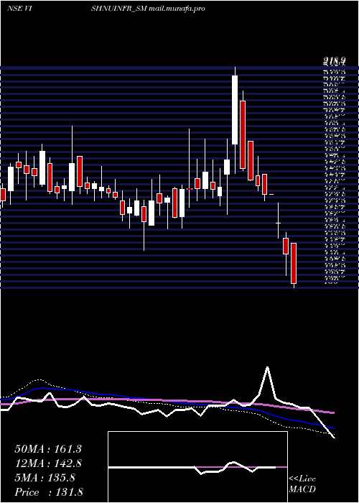This screenshot has width=359, height=503.
Task: Click the SHNUINFR_SM mail.munafa.pro title text
Action: [x=148, y=9]
